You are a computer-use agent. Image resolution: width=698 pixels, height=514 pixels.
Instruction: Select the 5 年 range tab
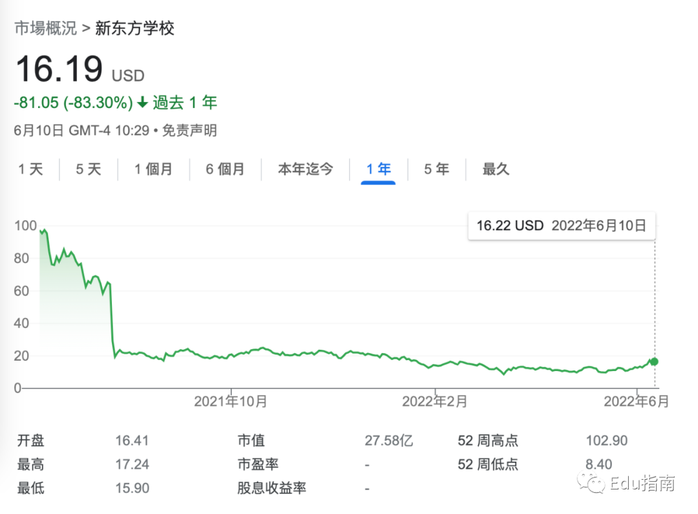pyautogui.click(x=437, y=169)
